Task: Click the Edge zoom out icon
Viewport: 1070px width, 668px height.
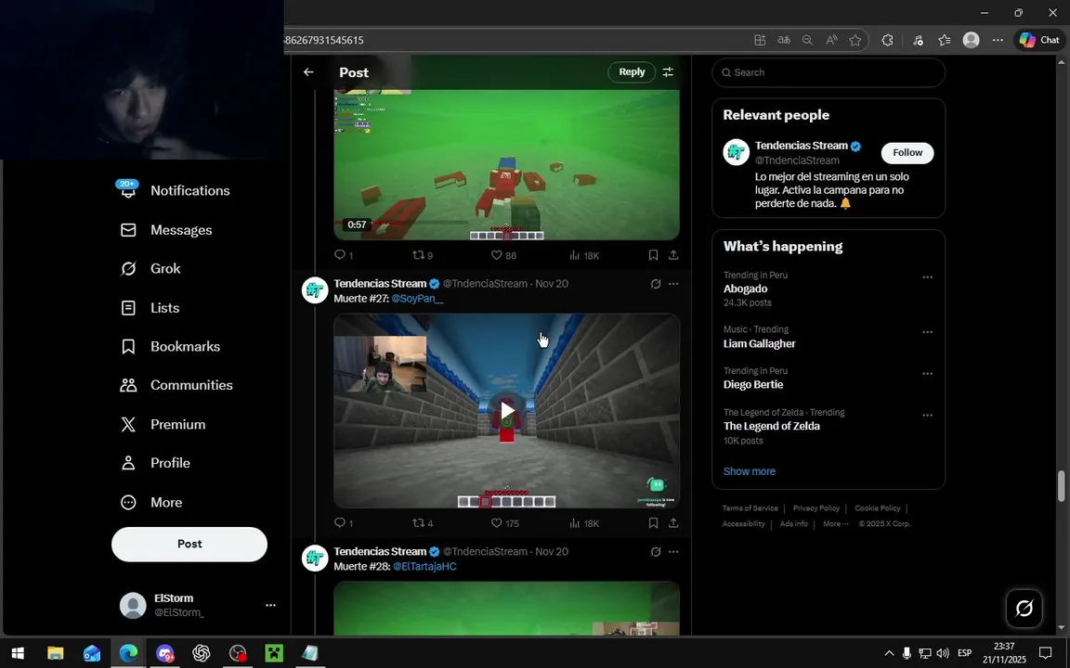Action: [x=807, y=40]
